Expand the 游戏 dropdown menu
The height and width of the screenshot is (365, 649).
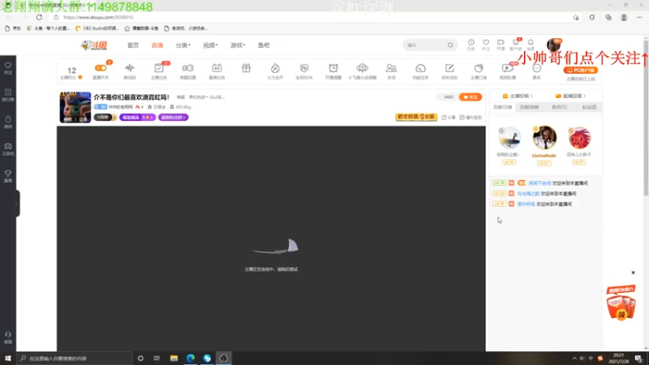pyautogui.click(x=238, y=45)
